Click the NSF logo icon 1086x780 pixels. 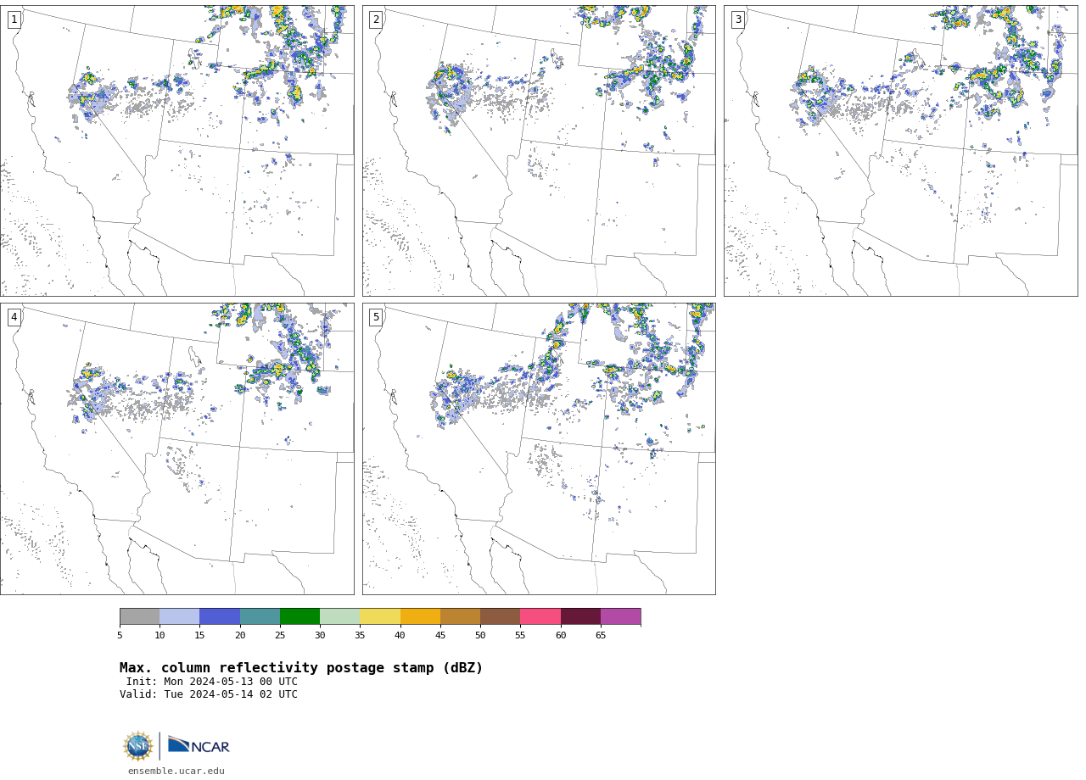coord(137,746)
